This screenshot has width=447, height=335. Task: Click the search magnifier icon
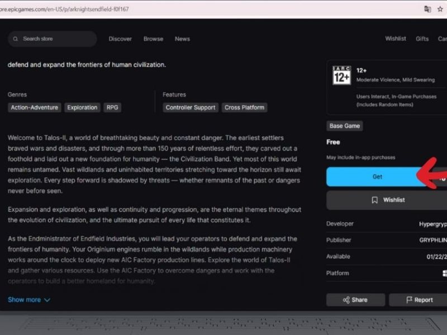tap(16, 39)
